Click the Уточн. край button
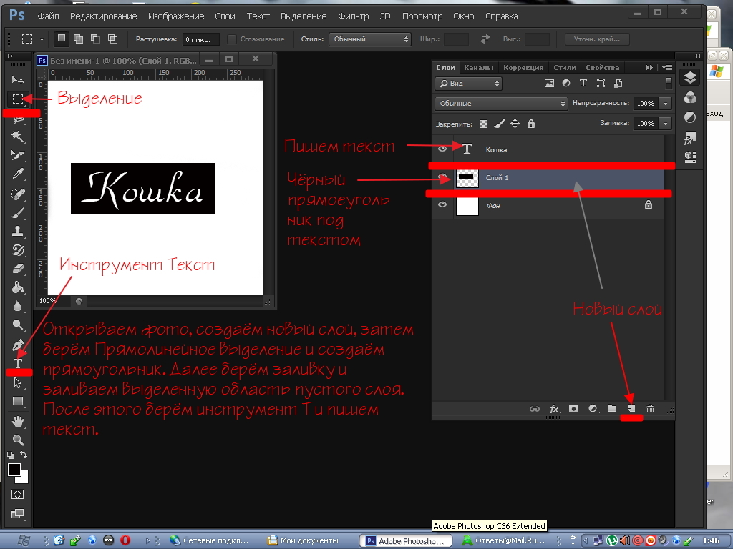 click(597, 39)
